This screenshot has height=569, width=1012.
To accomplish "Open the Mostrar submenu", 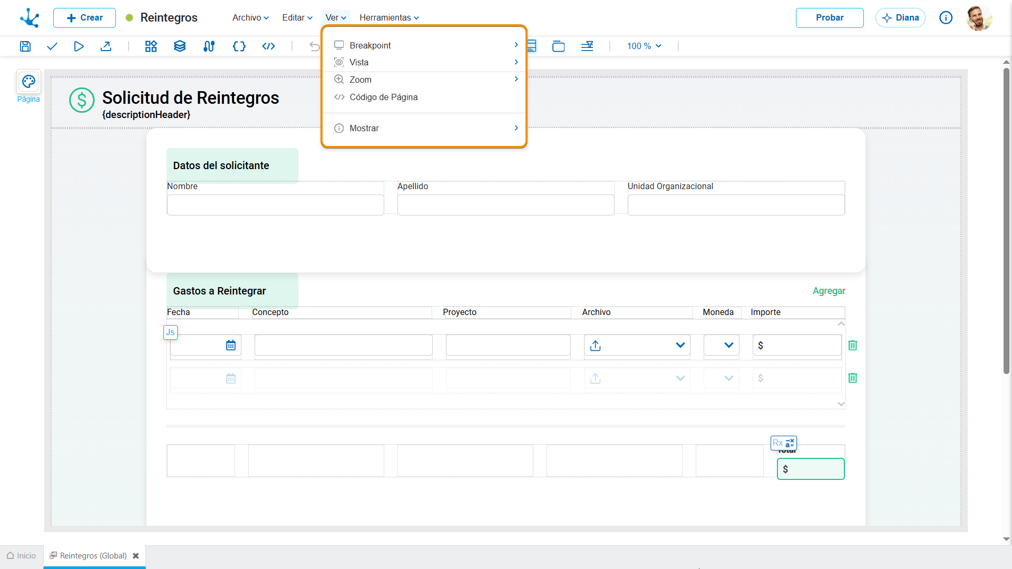I will coord(424,128).
